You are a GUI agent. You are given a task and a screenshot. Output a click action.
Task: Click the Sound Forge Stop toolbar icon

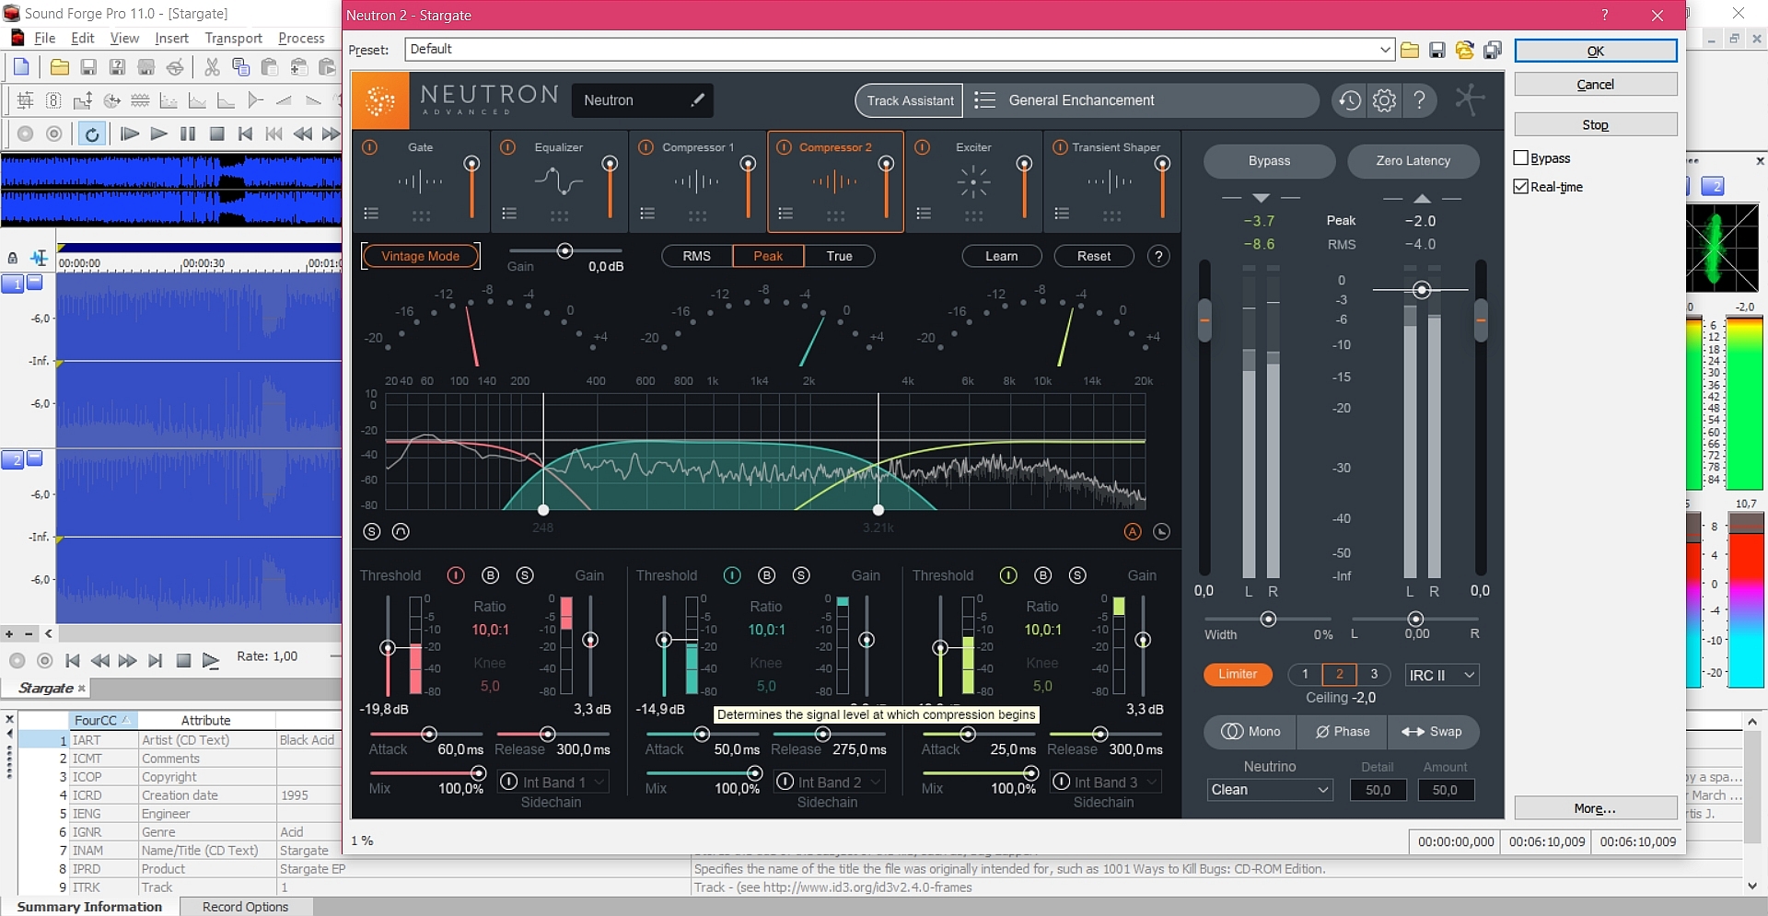(x=217, y=133)
